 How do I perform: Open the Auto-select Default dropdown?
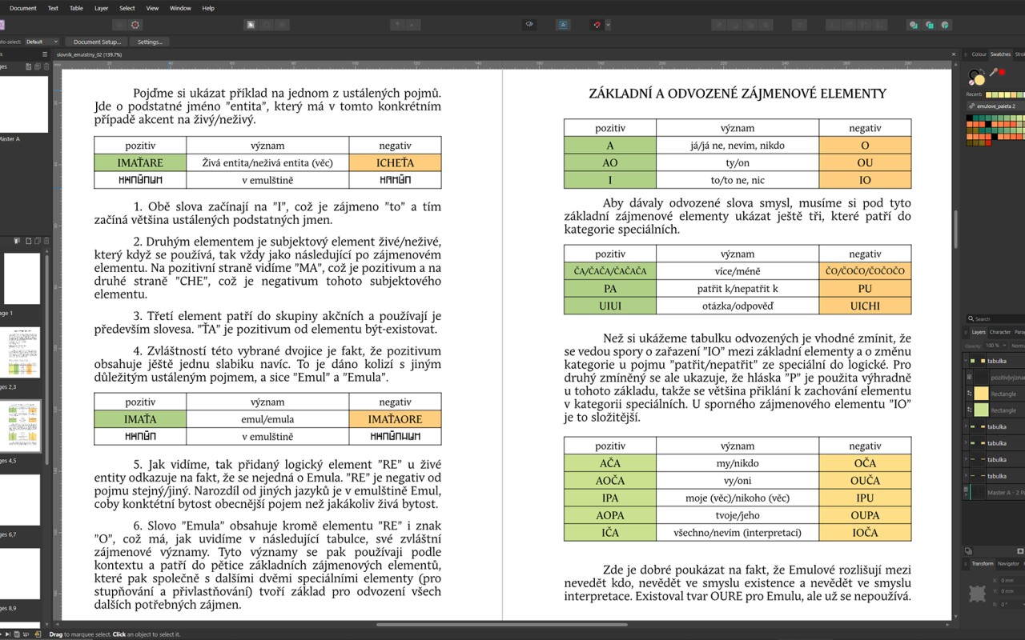coord(42,42)
